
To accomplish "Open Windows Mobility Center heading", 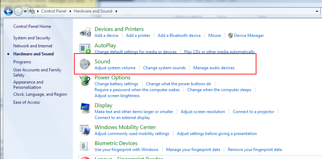I will click(125, 127).
